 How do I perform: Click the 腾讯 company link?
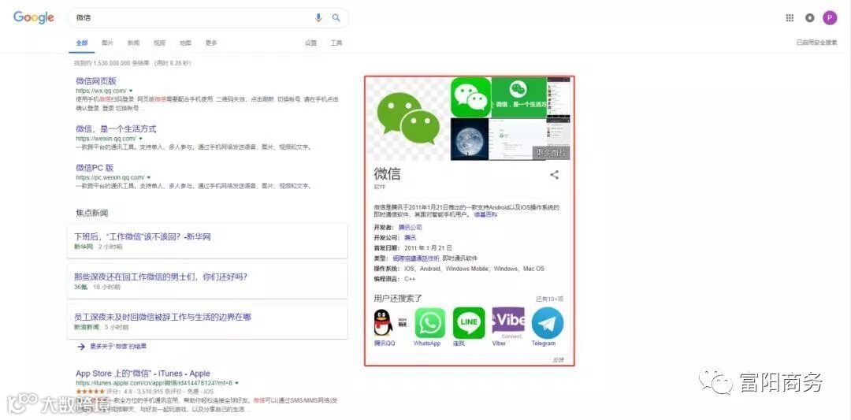[411, 238]
